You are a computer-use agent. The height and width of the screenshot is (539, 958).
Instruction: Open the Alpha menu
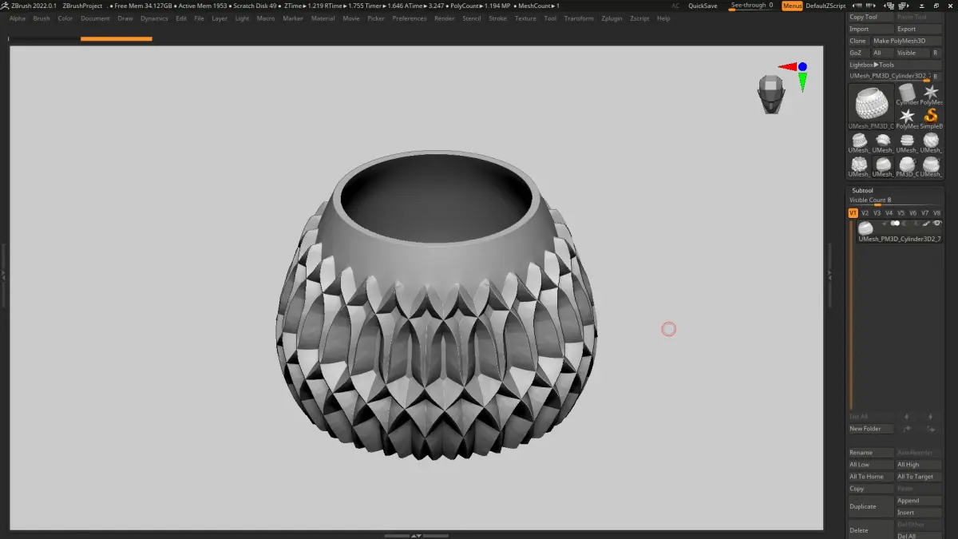pyautogui.click(x=18, y=18)
